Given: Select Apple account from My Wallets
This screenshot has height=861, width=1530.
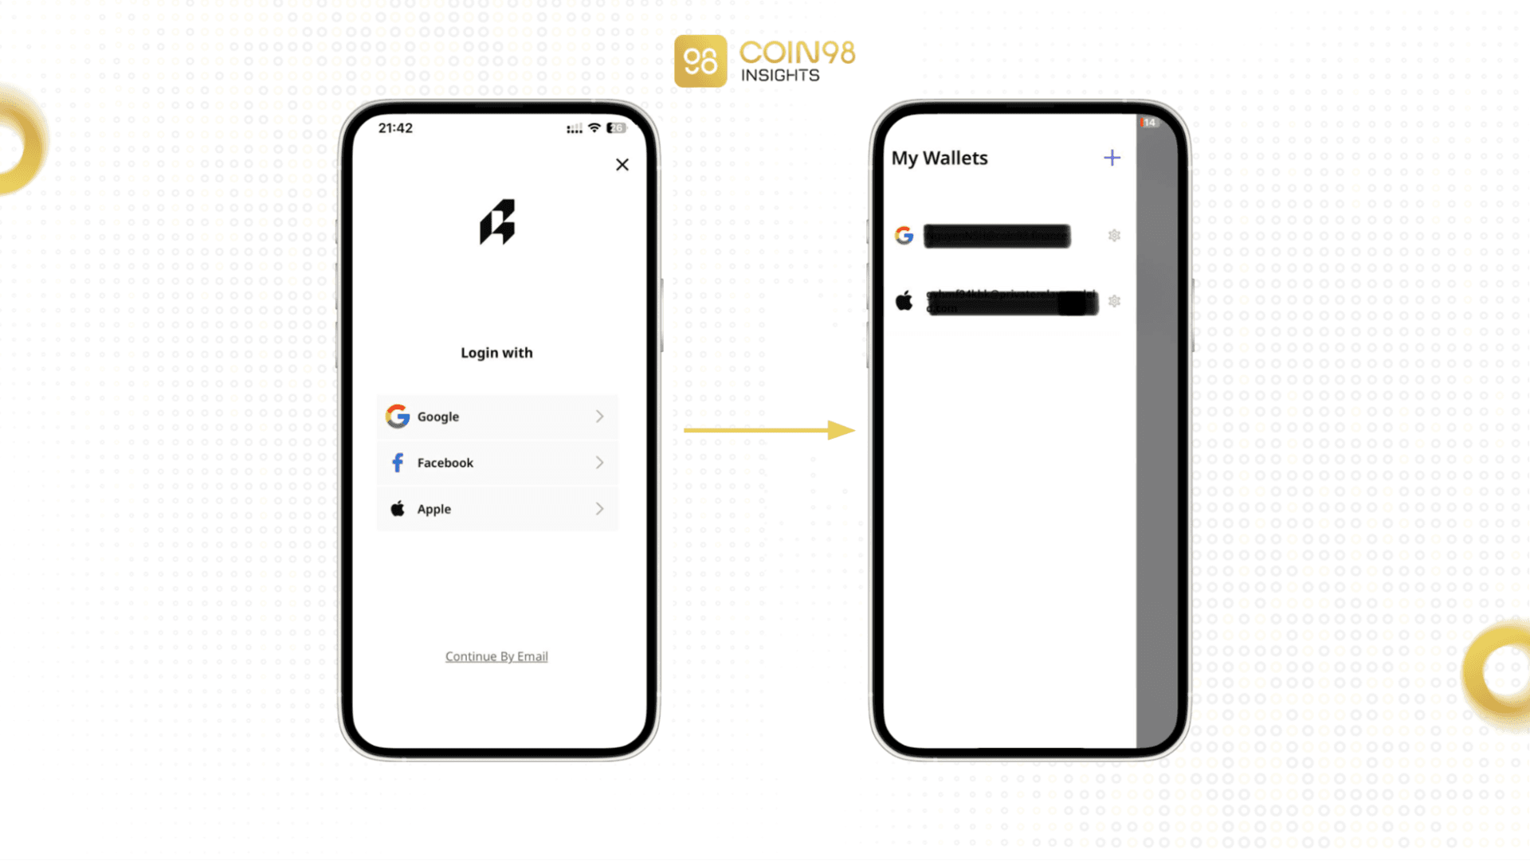Looking at the screenshot, I should [x=1003, y=301].
